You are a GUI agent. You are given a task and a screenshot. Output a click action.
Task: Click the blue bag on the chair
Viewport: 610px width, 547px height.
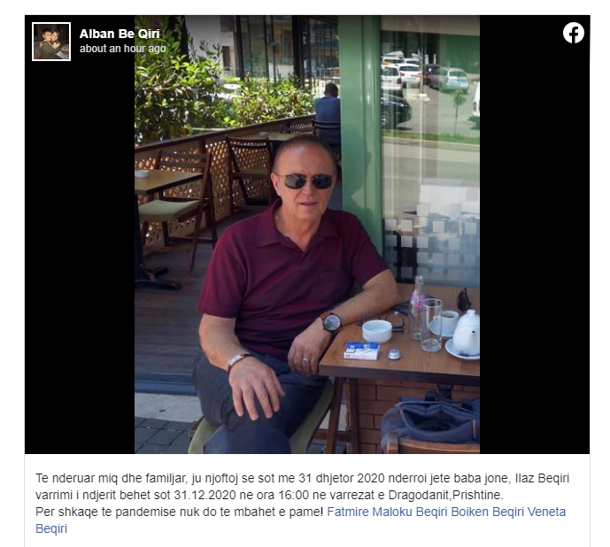(x=430, y=424)
